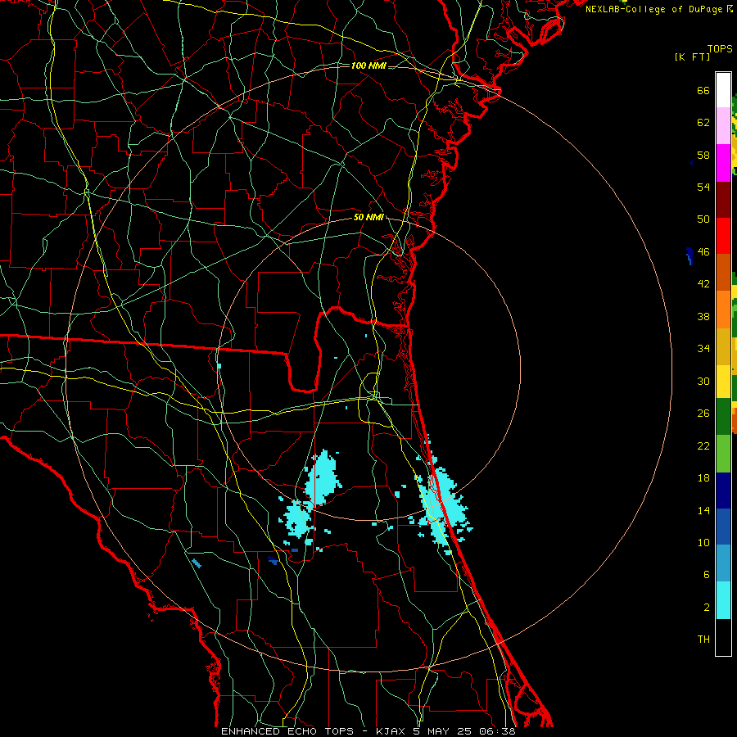Click the legend value 14
Viewport: 737px width, 737px height.
click(x=703, y=510)
